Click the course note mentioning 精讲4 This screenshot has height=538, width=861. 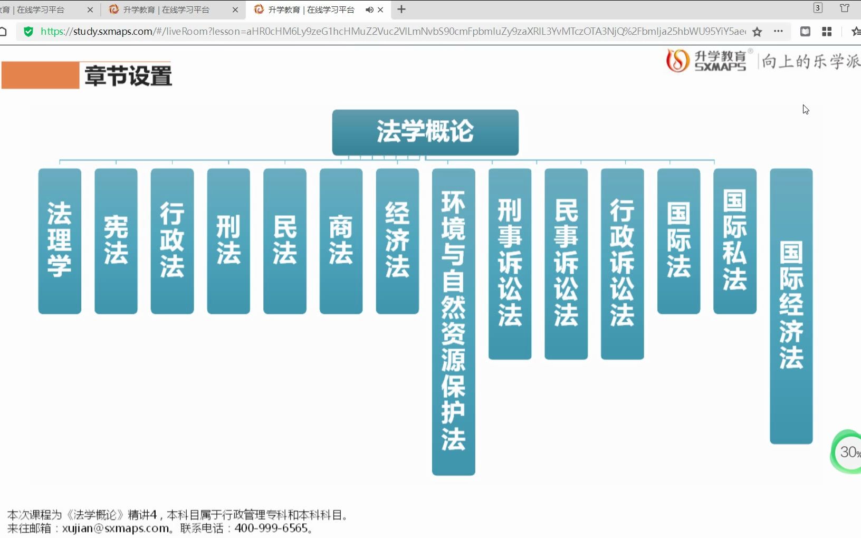click(x=178, y=515)
